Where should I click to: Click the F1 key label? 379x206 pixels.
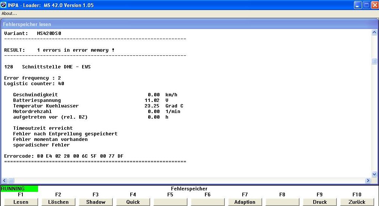(21, 194)
